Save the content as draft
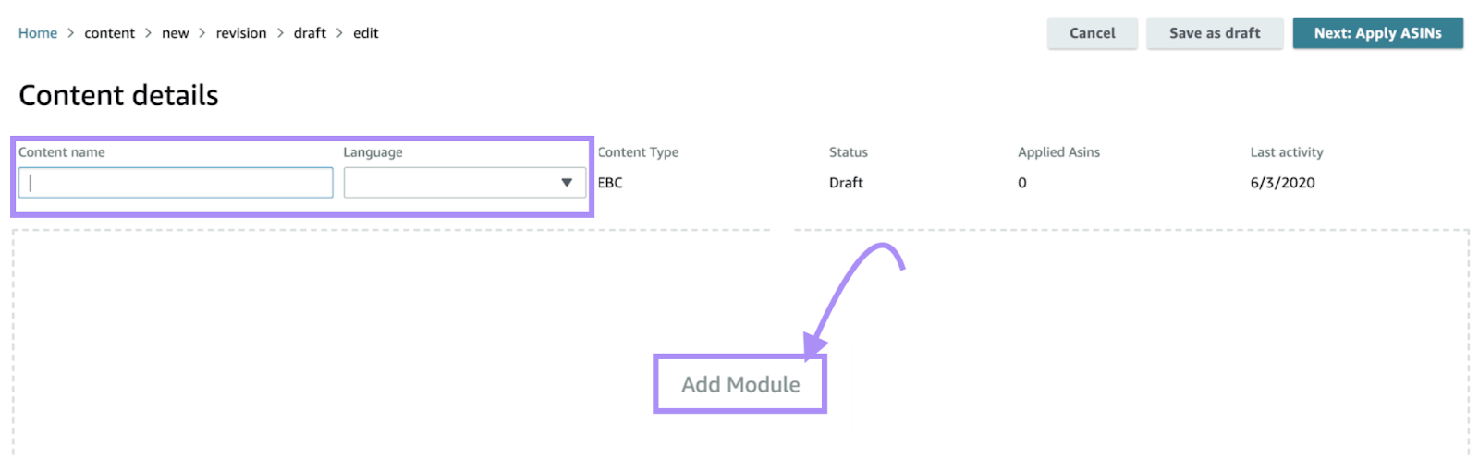1479x458 pixels. (1214, 33)
